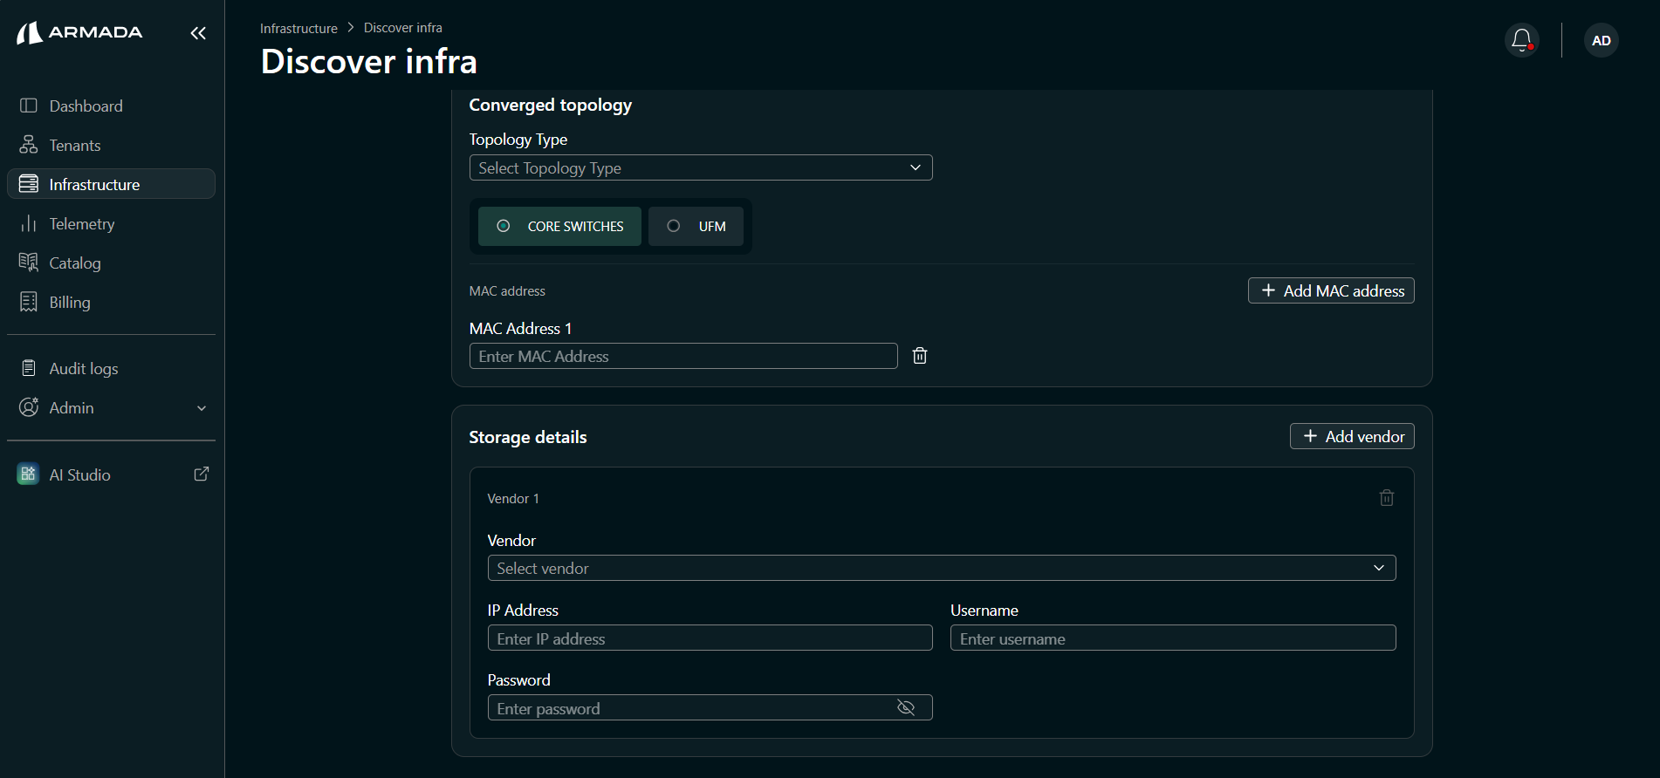Open the Select Topology Type dropdown

click(x=701, y=167)
